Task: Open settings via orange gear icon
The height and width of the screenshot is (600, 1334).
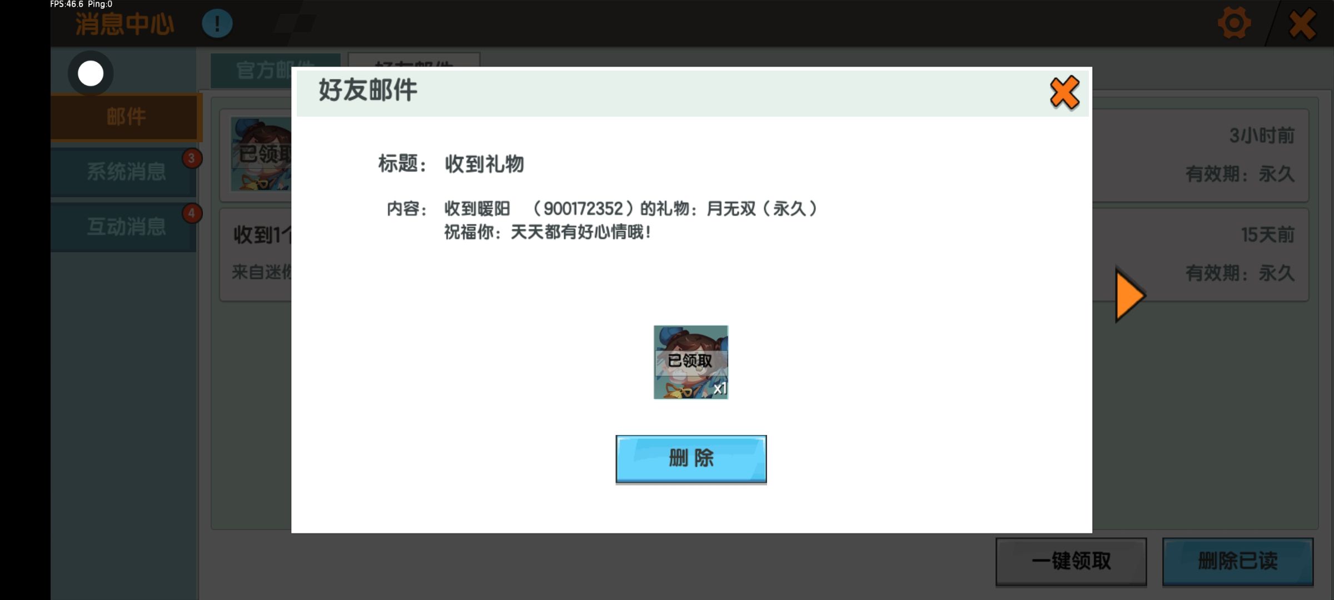Action: [x=1234, y=23]
